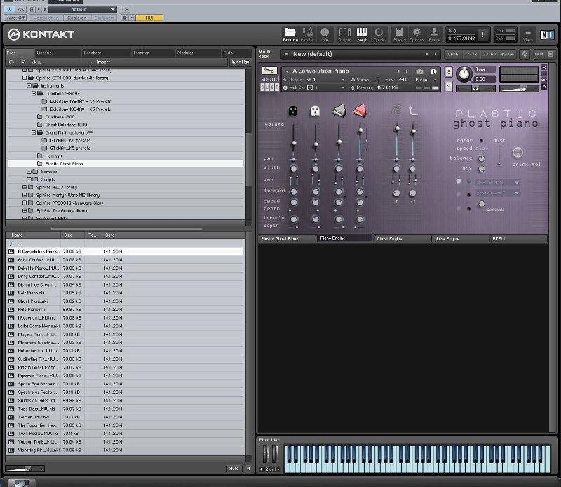Viewport: 561px width, 487px height.
Task: Click the instrument Purge menu button
Action: [x=426, y=80]
